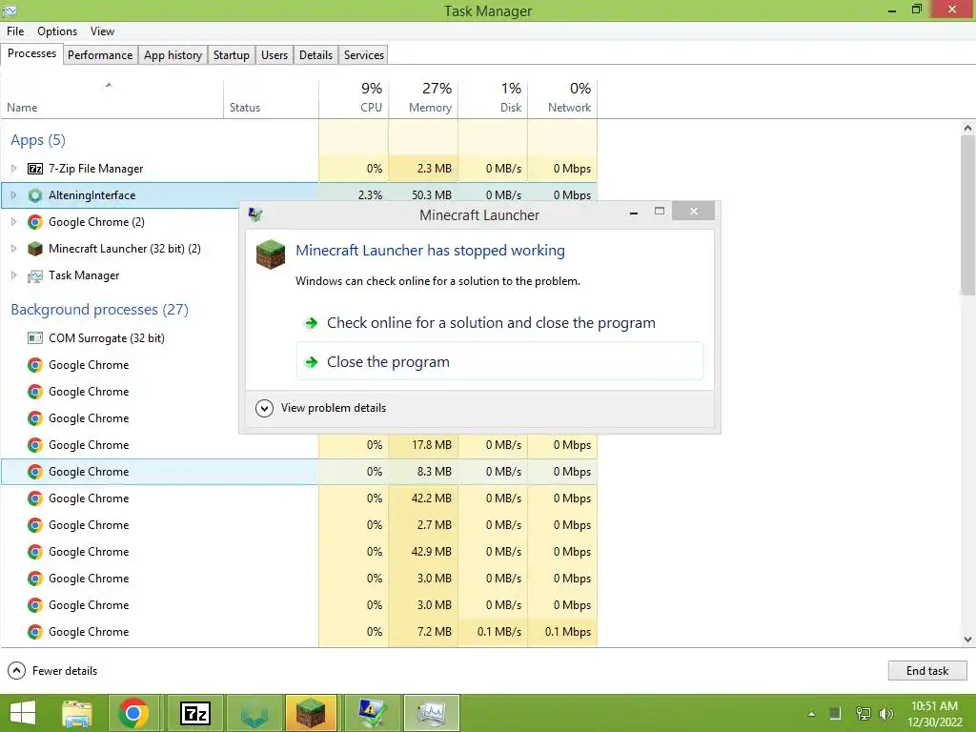
Task: Choose Check online for a solution and close
Action: (x=499, y=323)
